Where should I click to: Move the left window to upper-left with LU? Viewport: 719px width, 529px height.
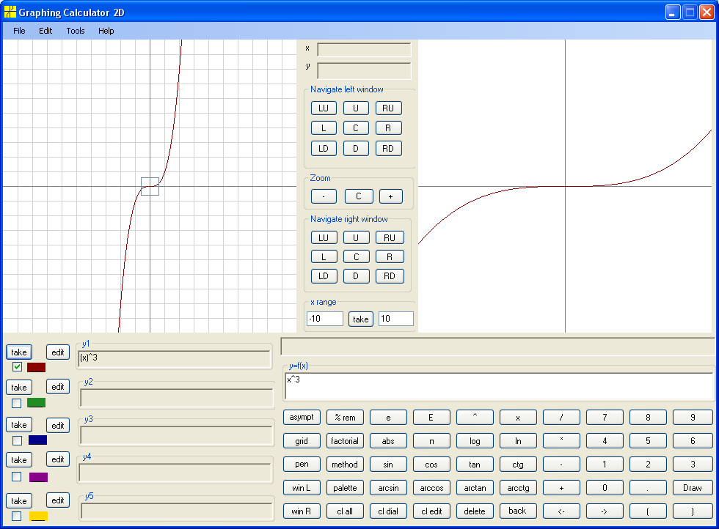tap(324, 108)
